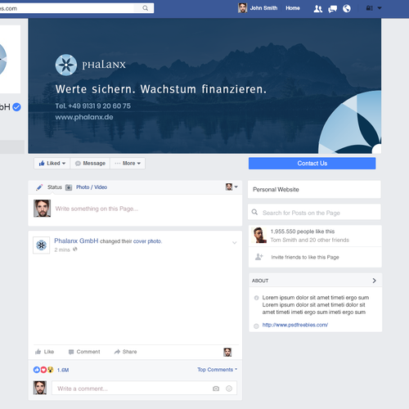Open 'Tom Smith and 20 other friends'

[309, 240]
